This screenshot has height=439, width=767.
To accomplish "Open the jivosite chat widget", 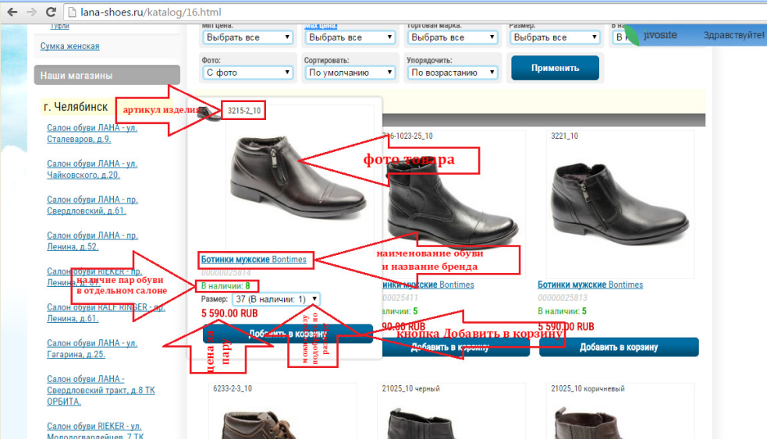I will click(x=694, y=36).
